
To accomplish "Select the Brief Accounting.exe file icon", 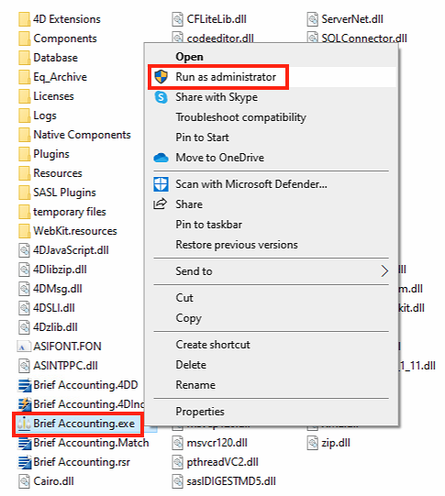I will tap(24, 424).
